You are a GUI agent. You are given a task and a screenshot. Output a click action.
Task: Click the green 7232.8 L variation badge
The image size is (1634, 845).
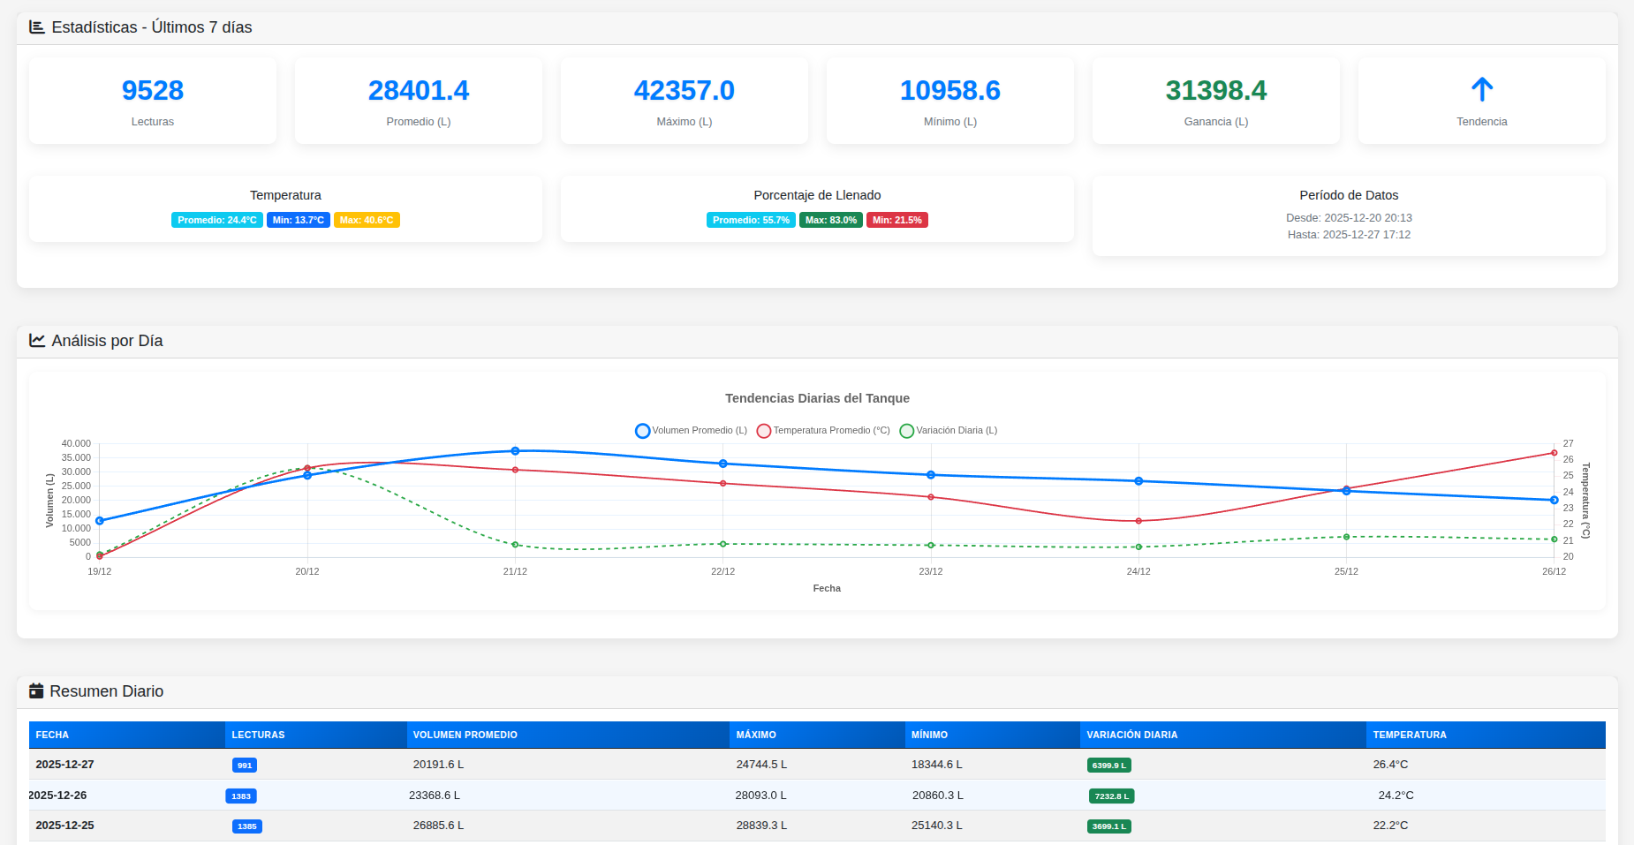(x=1111, y=796)
